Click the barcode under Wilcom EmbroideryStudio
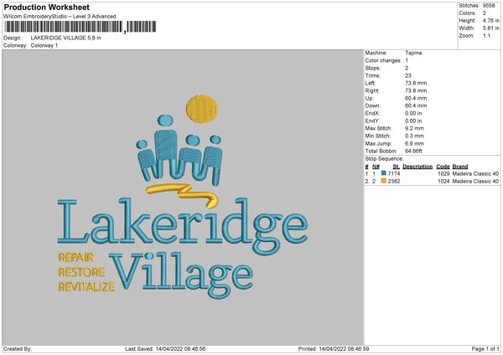503x355 pixels. [80, 27]
